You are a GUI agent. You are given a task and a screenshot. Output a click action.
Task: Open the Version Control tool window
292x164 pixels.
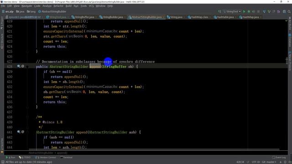(45, 158)
